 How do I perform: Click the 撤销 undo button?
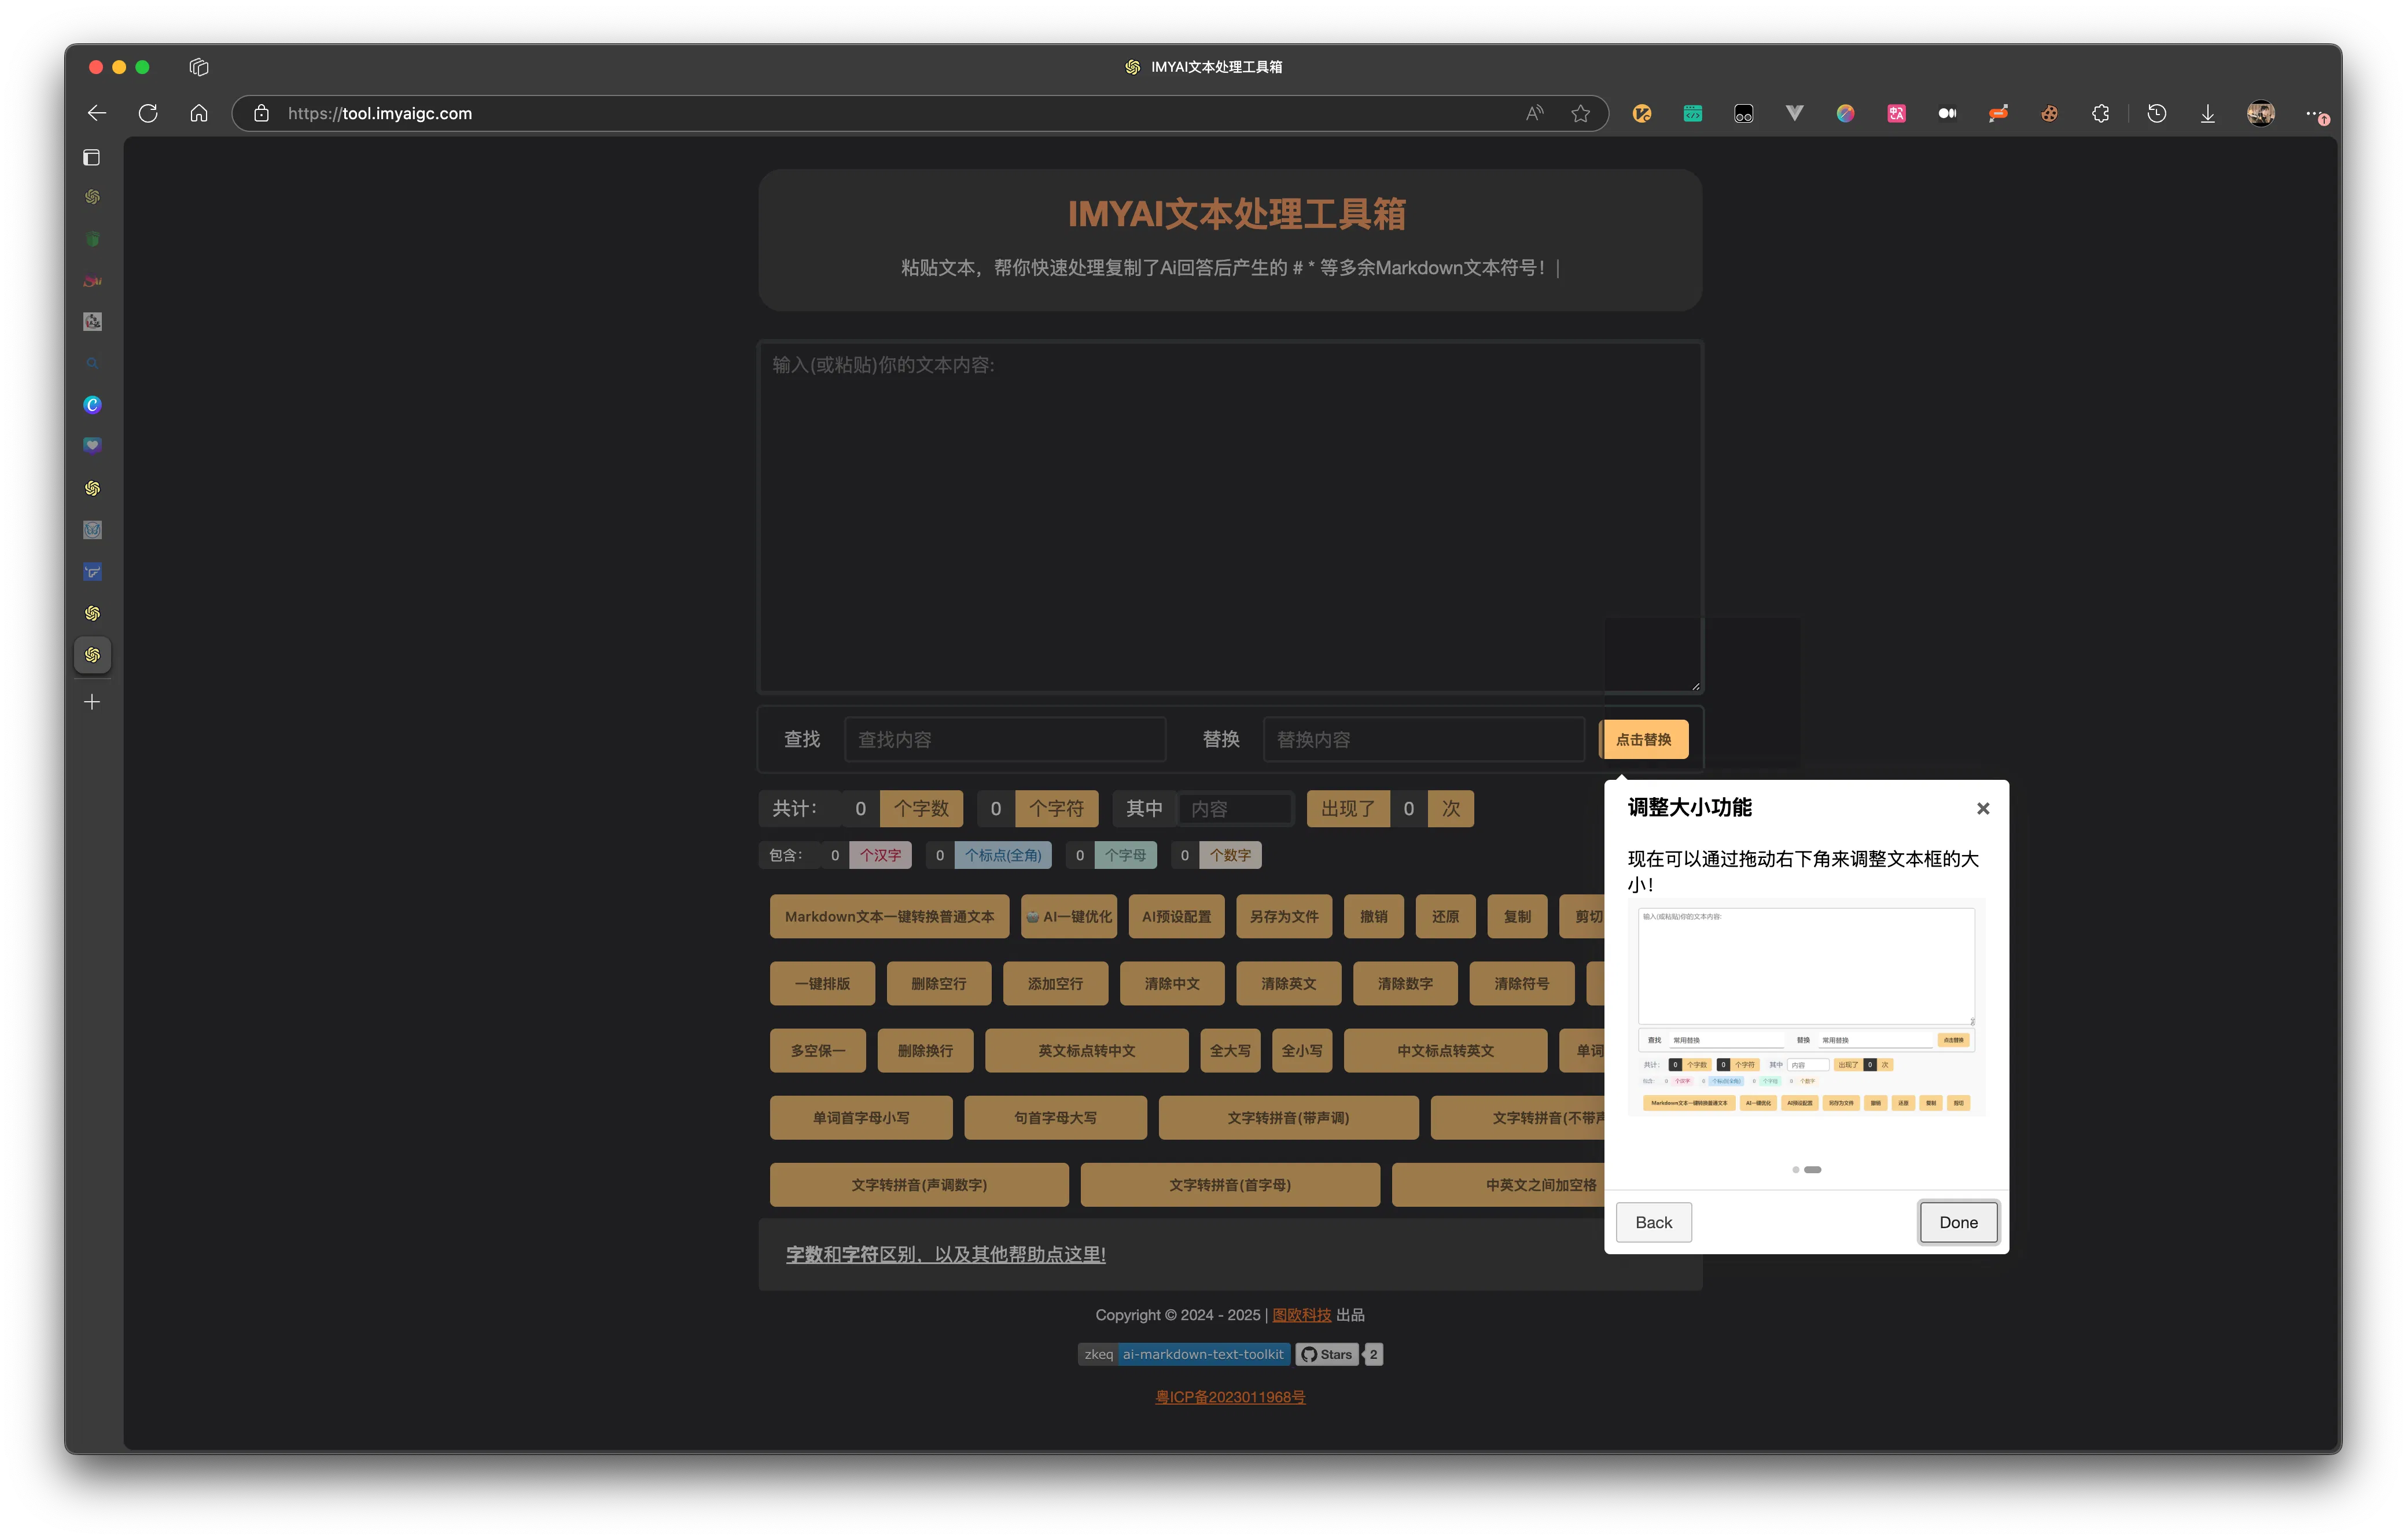pos(1374,916)
